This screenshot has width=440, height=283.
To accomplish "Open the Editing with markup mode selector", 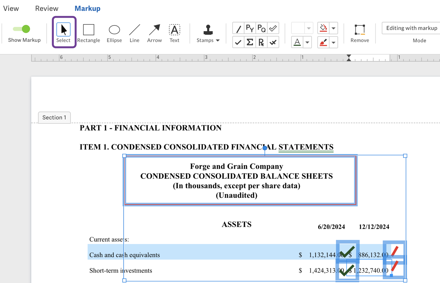I will point(411,28).
